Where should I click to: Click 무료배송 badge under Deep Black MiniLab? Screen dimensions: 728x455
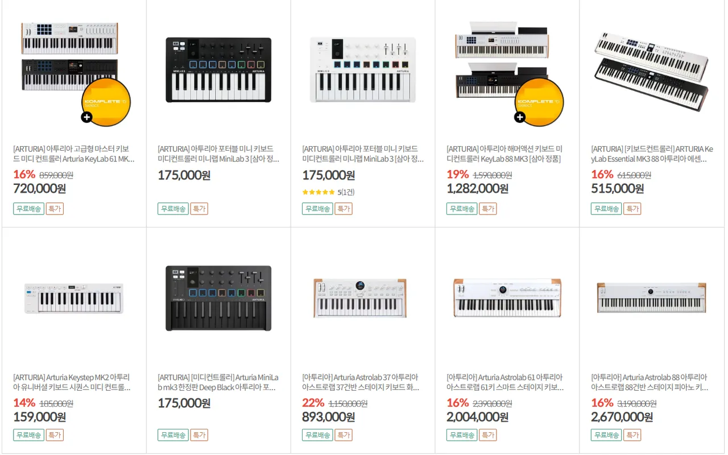pos(173,435)
